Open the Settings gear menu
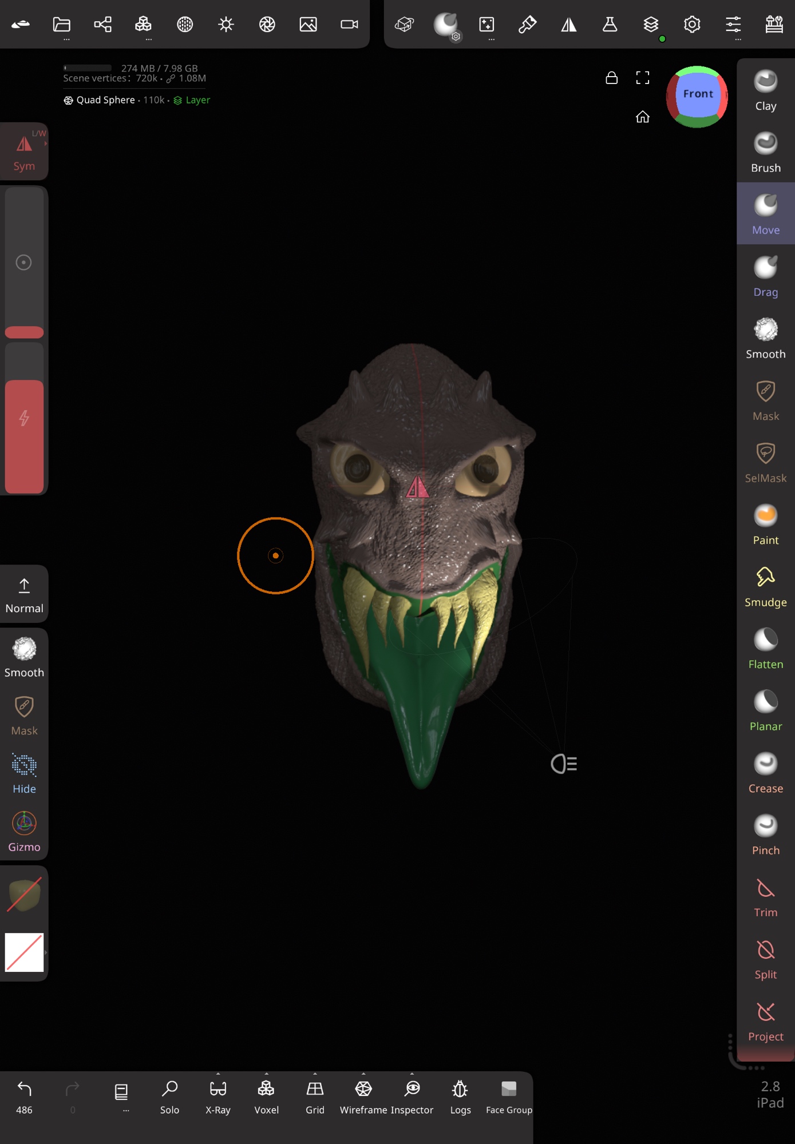The image size is (795, 1144). [692, 25]
